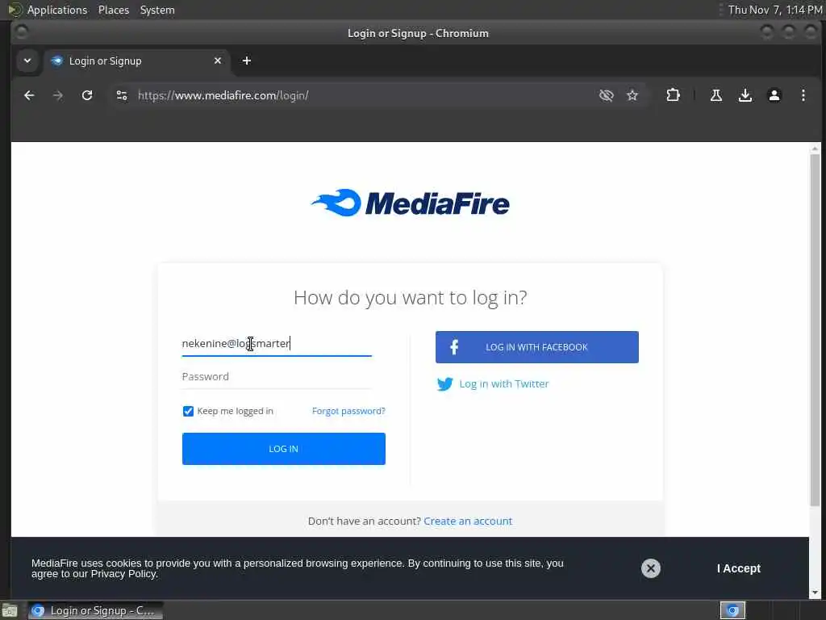Image resolution: width=826 pixels, height=620 pixels.
Task: Accept cookies with I Accept button
Action: click(x=739, y=568)
